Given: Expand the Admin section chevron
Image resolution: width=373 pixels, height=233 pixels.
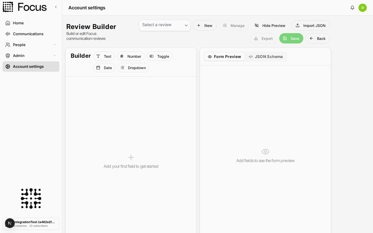Looking at the screenshot, I should point(54,56).
